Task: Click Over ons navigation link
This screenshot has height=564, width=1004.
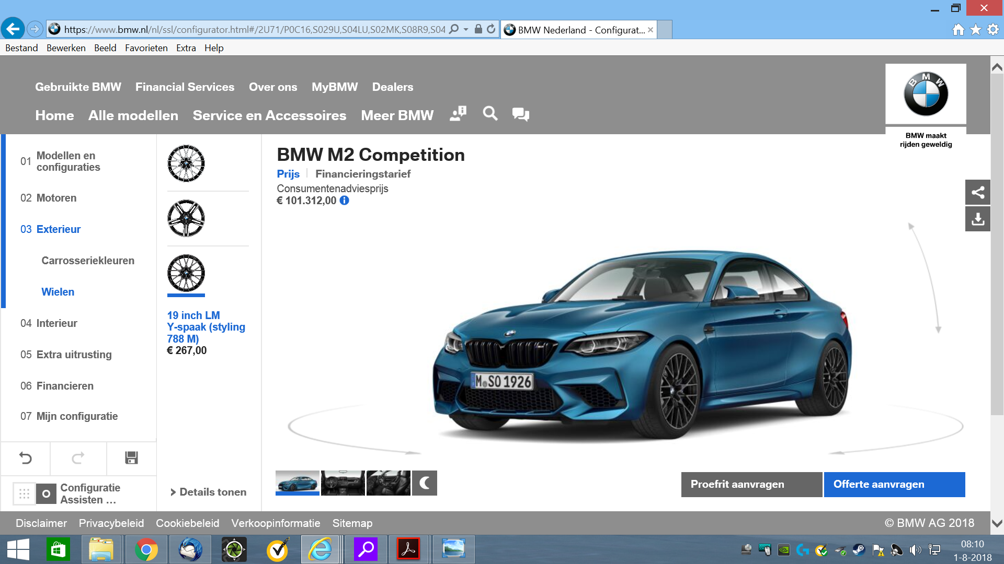Action: point(273,87)
